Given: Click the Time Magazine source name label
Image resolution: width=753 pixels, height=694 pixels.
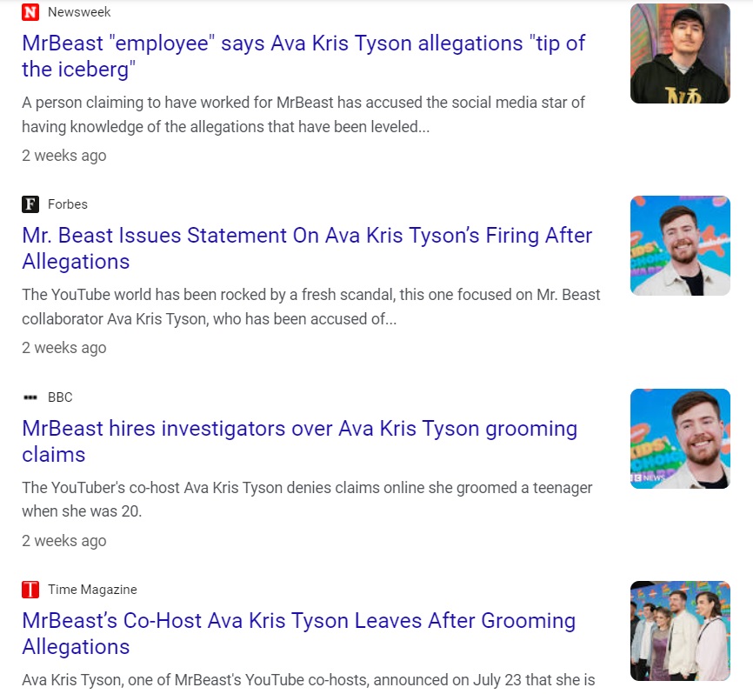Looking at the screenshot, I should [92, 590].
